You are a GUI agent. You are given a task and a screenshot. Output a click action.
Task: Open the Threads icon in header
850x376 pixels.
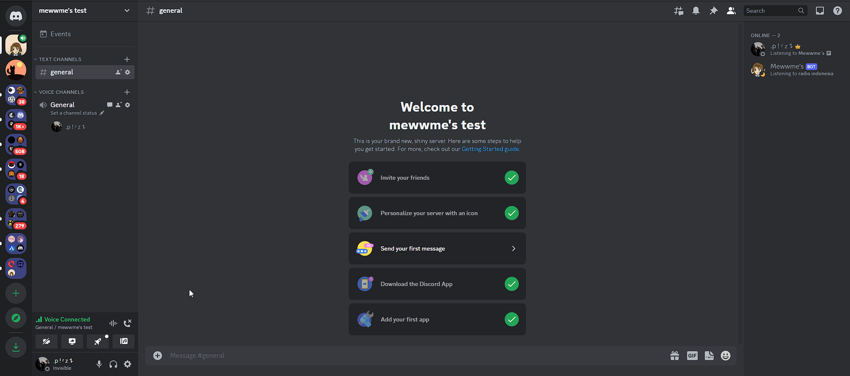pos(678,11)
